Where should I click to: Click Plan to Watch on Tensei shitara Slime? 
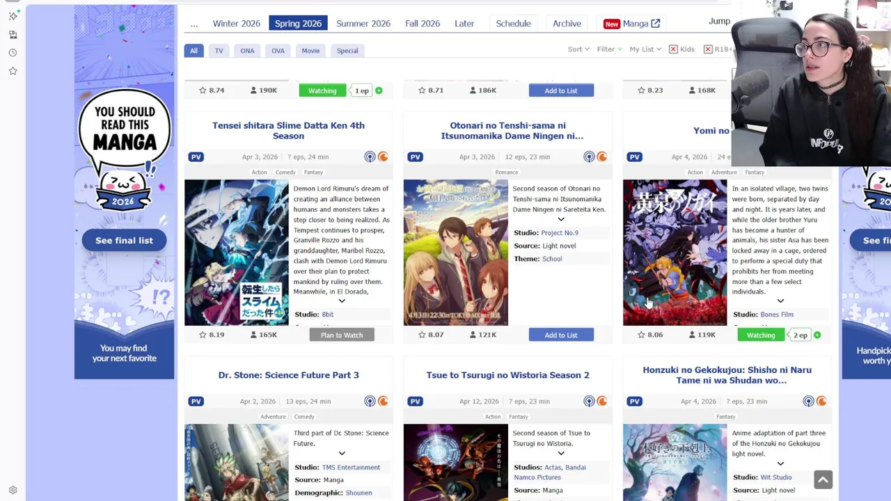click(342, 335)
